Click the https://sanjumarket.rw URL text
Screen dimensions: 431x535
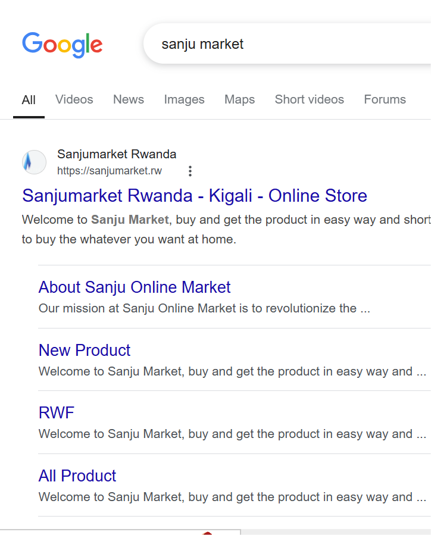(x=109, y=171)
